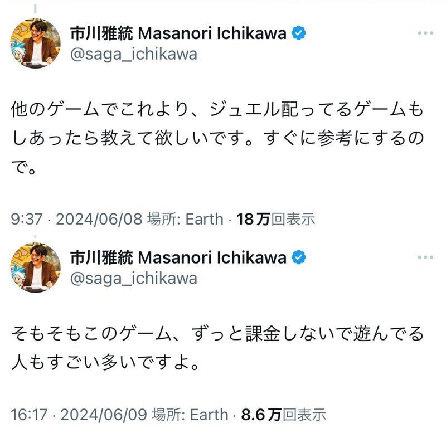Image resolution: width=446 pixels, height=428 pixels.
Task: Click thread connector dot above second avatar
Action: coord(35,237)
